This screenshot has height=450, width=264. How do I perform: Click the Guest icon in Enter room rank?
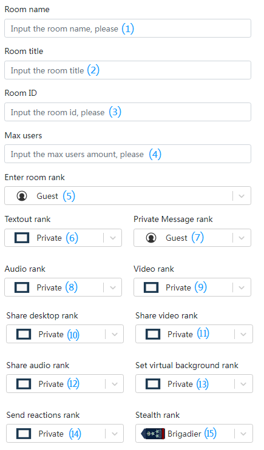tap(22, 196)
